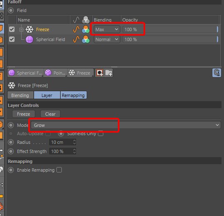The height and width of the screenshot is (216, 224).
Task: Uncheck the Freeze layer enable checkbox
Action: click(x=12, y=29)
